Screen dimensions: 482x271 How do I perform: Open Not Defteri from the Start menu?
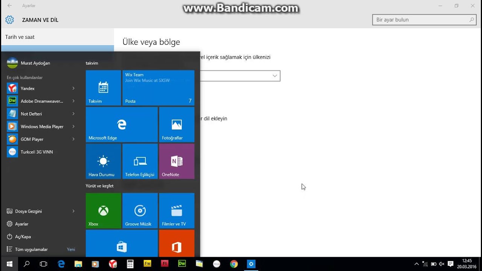tap(41, 114)
